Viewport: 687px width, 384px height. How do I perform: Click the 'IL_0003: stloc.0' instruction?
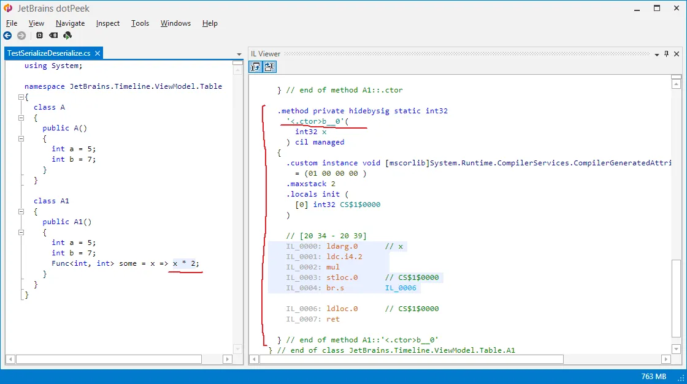point(322,277)
